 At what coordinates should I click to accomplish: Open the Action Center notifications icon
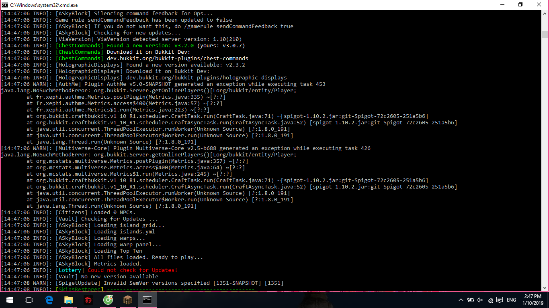tap(500, 300)
